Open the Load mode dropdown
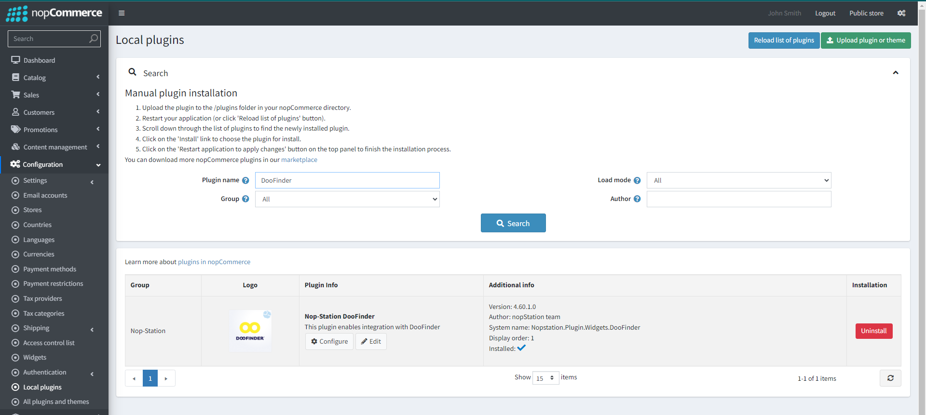The width and height of the screenshot is (926, 415). pos(739,180)
